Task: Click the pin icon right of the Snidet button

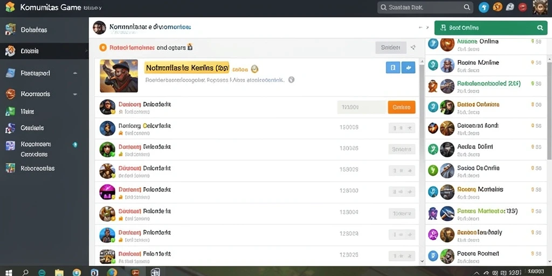Action: [413, 47]
